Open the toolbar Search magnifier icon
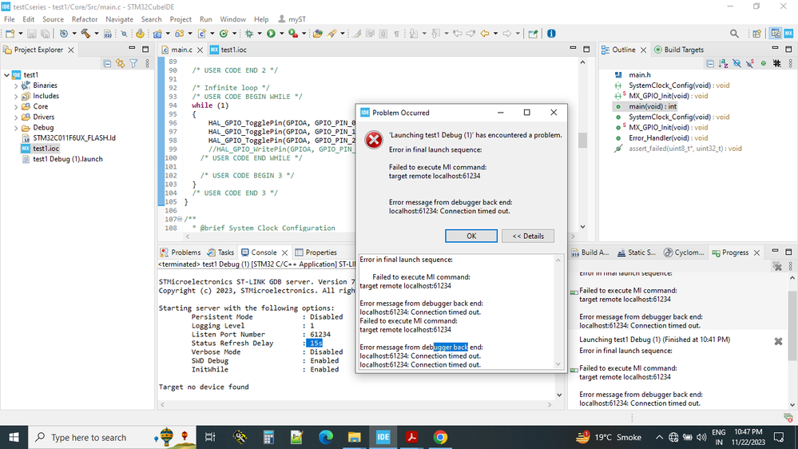The width and height of the screenshot is (798, 449). (734, 34)
